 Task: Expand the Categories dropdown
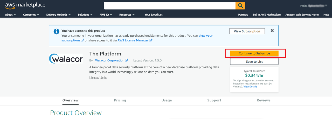tap(31, 15)
